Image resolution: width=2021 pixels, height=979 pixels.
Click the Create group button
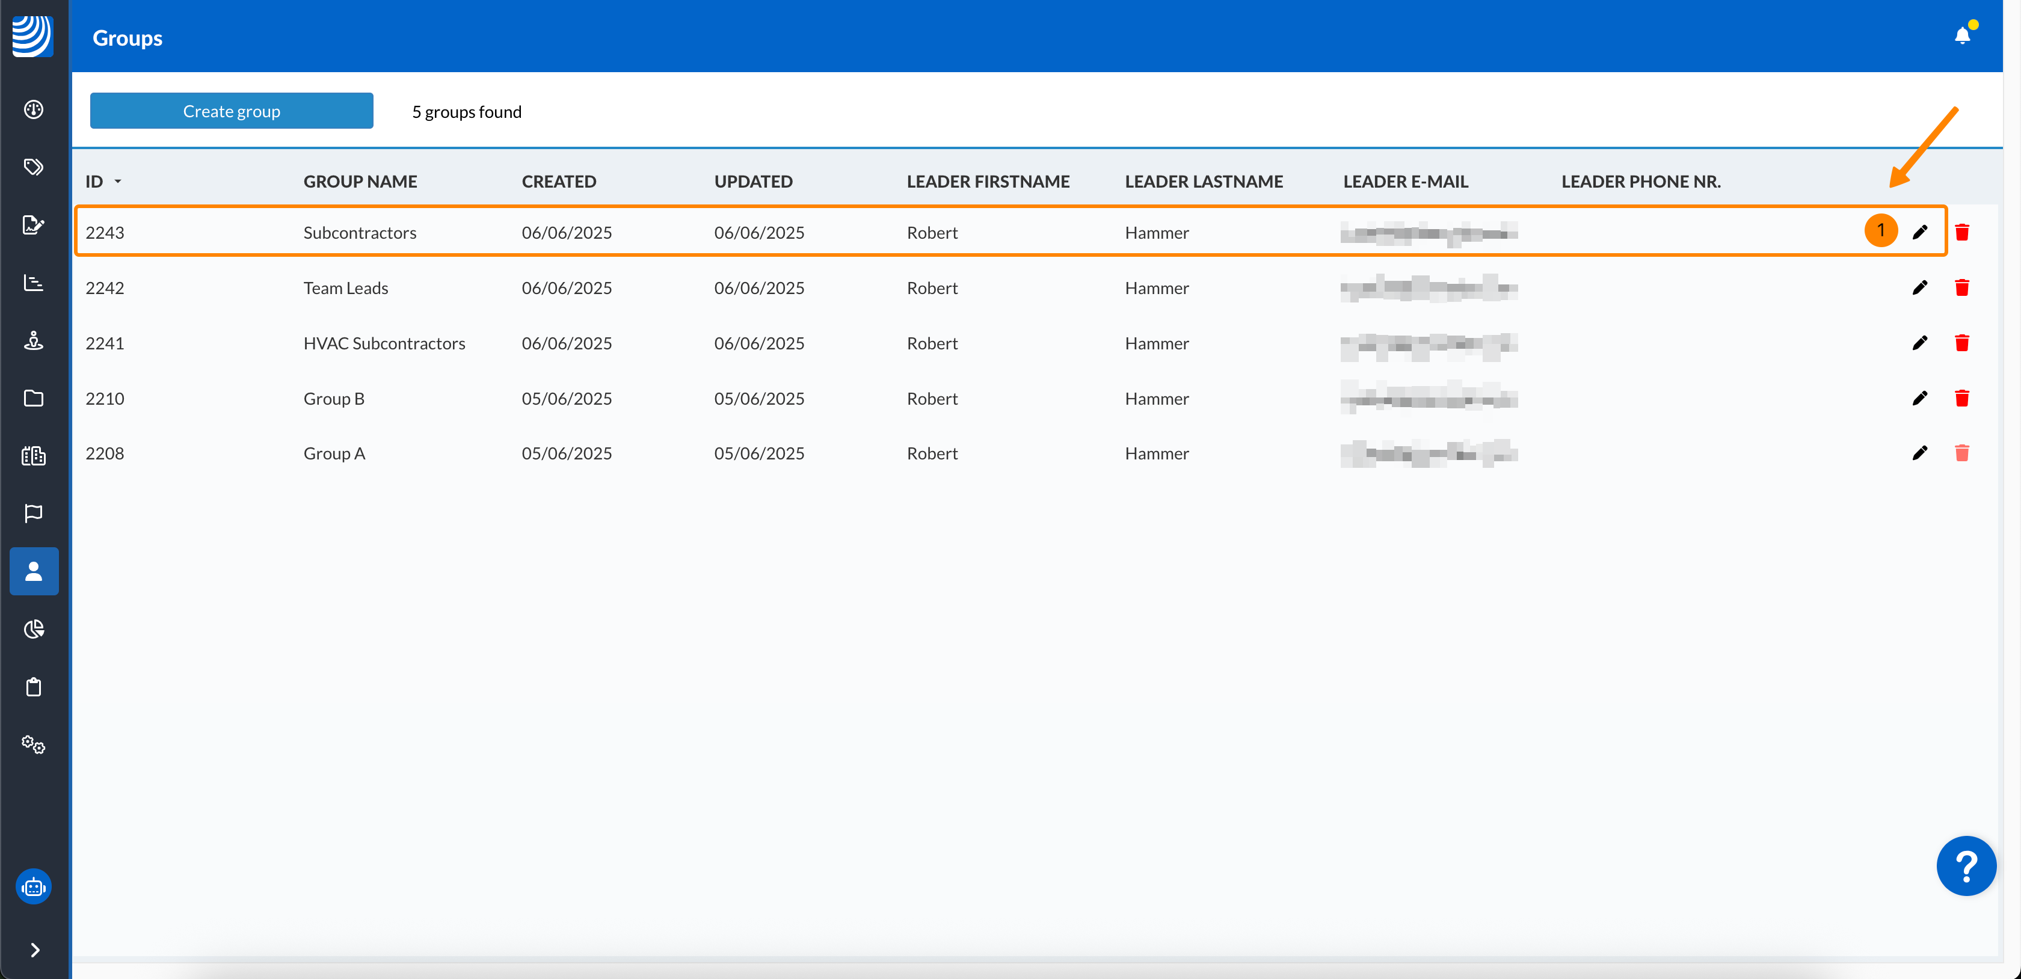click(x=232, y=111)
